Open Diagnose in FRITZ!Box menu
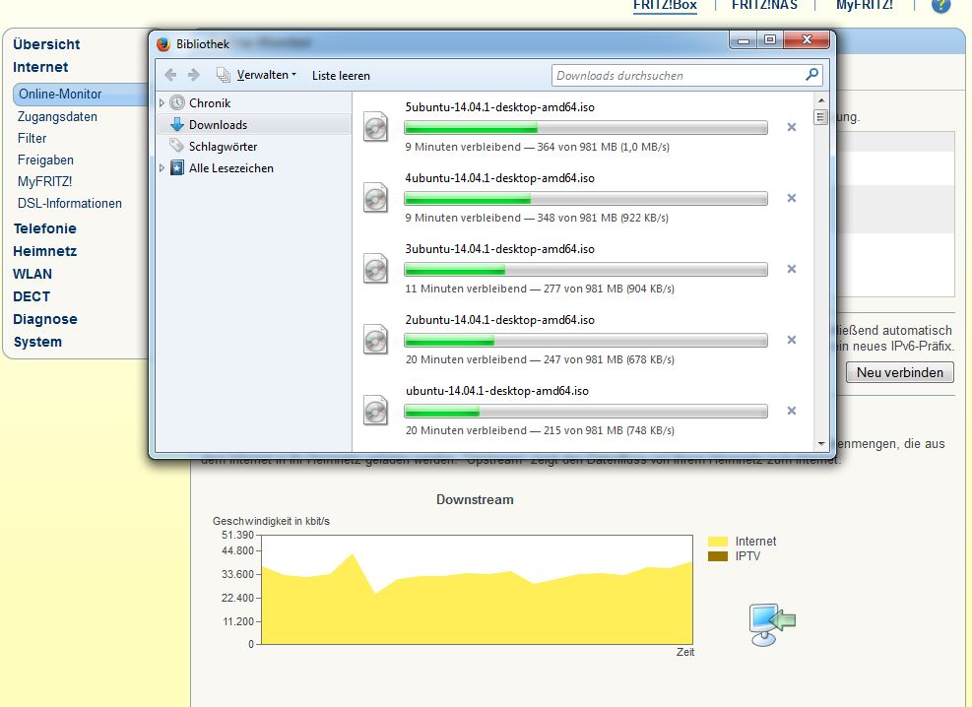Viewport: 972px width, 707px height. pos(45,319)
